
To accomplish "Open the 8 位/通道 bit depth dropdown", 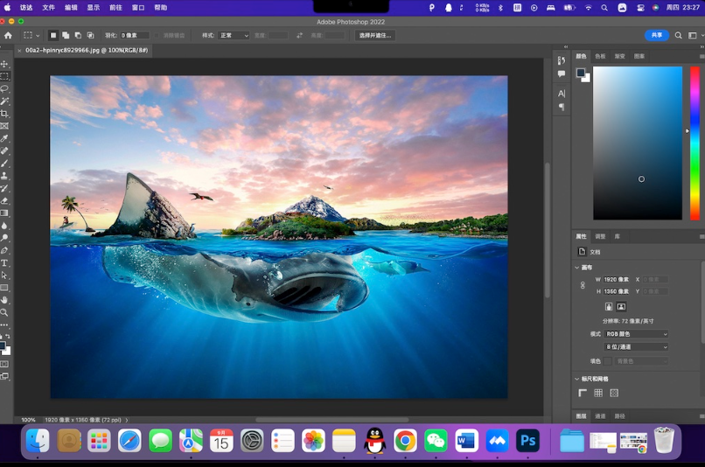I will point(636,347).
